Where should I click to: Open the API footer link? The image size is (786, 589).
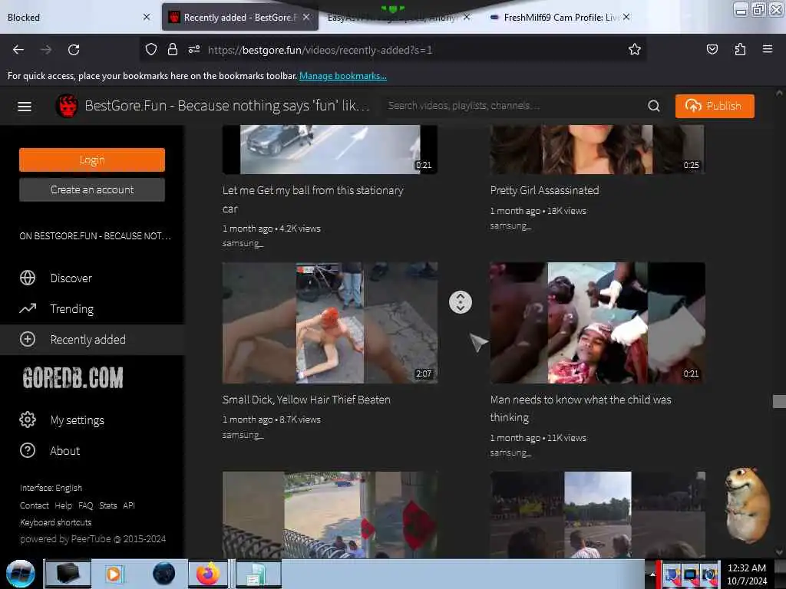tap(129, 505)
